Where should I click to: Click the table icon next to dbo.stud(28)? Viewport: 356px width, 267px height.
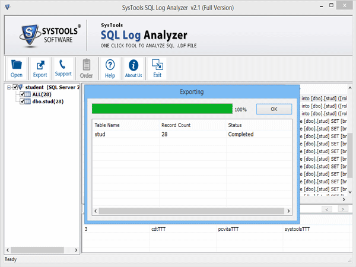(27, 101)
